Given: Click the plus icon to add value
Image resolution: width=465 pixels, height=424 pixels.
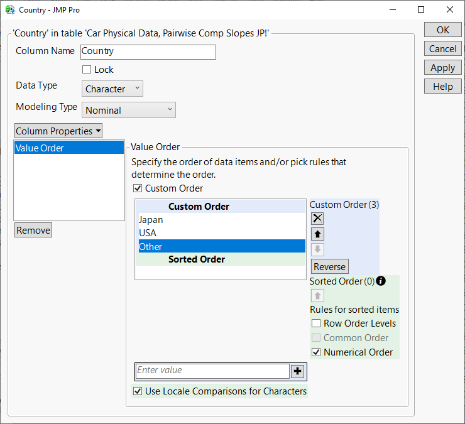Looking at the screenshot, I should pos(298,371).
